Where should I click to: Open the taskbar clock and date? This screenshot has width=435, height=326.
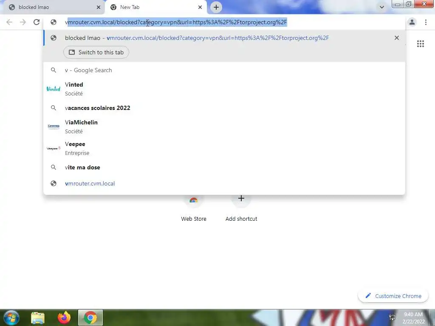(x=413, y=318)
